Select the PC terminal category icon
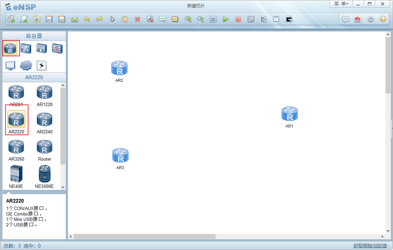The width and height of the screenshot is (393, 250). pyautogui.click(x=10, y=66)
